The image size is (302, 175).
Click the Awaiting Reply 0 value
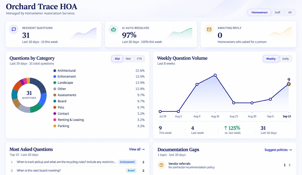click(220, 35)
